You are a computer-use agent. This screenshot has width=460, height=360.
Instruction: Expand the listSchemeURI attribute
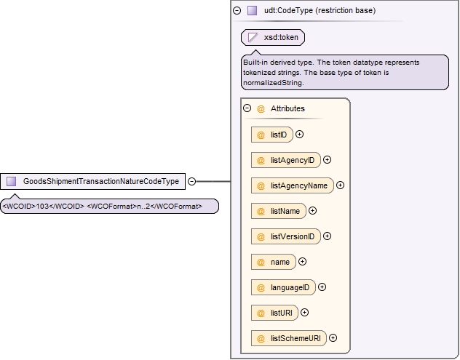(x=333, y=338)
